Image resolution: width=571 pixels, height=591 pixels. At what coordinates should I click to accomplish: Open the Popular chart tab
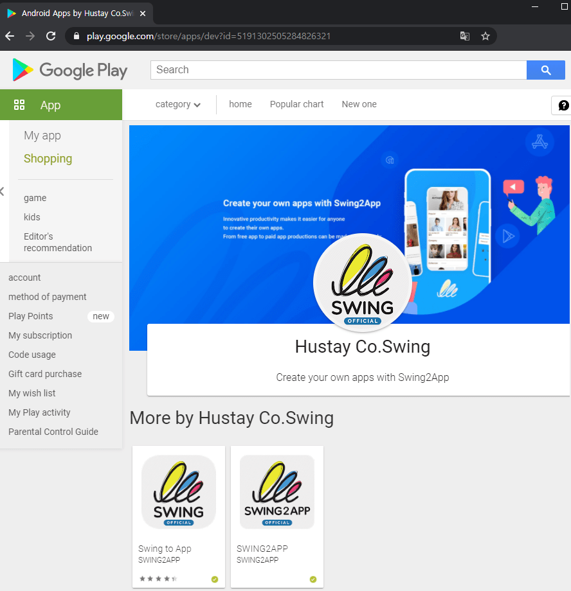coord(296,105)
